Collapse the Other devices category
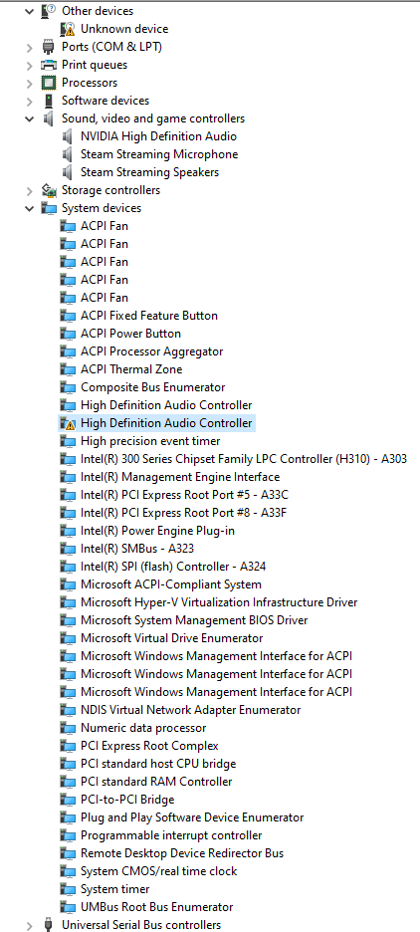 [29, 11]
